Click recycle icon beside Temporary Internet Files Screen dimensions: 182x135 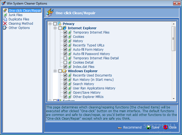(x=69, y=32)
